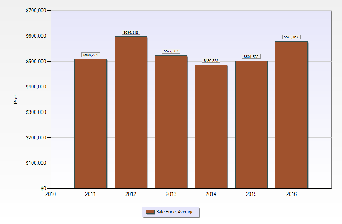Click the 2015 average price bar
Viewport: 342px width, 224px height.
click(x=251, y=125)
